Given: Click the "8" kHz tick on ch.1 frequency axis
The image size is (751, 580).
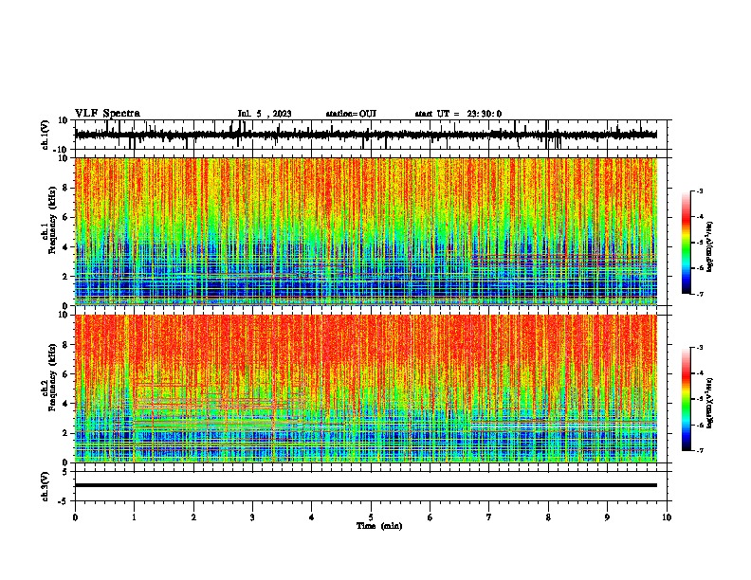Looking at the screenshot, I should [65, 188].
